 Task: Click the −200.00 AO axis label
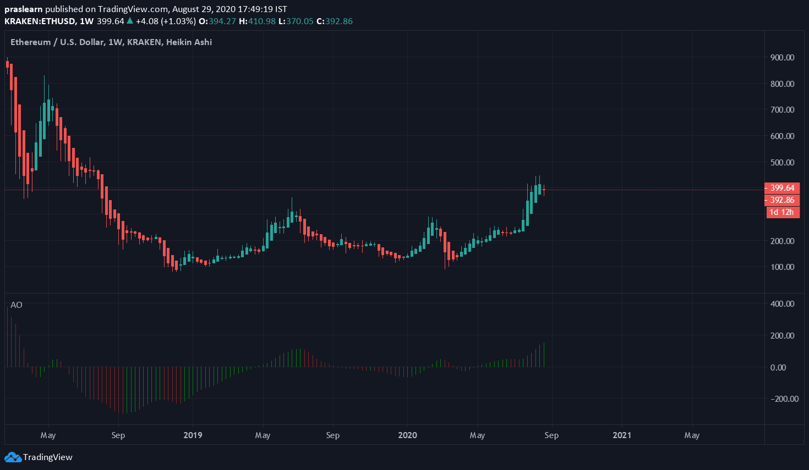[781, 399]
